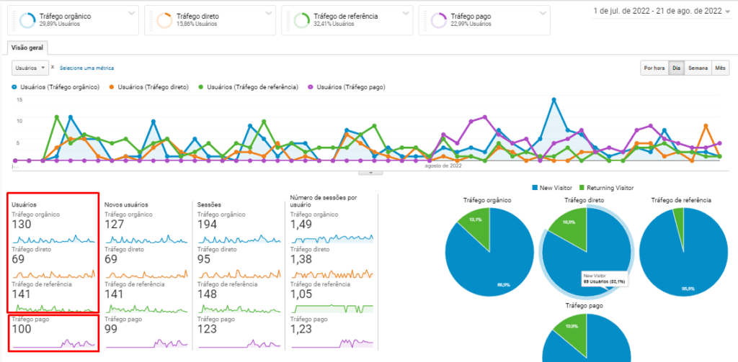Remove the Usuários metric with the x

pyautogui.click(x=53, y=68)
